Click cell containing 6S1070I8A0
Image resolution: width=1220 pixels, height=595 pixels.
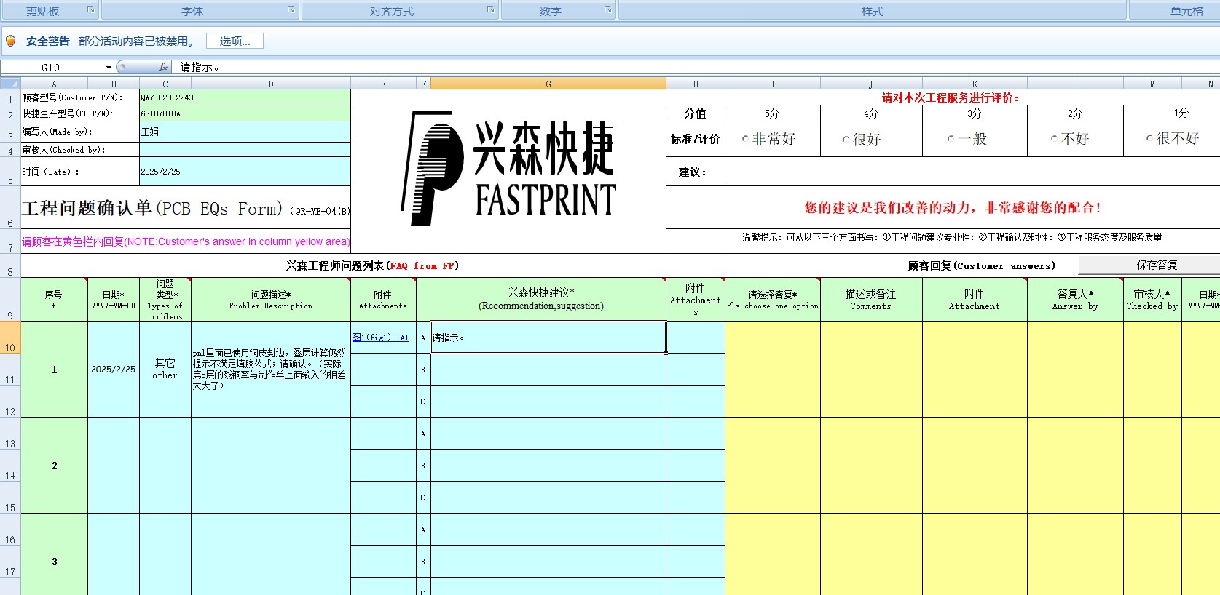[x=245, y=113]
